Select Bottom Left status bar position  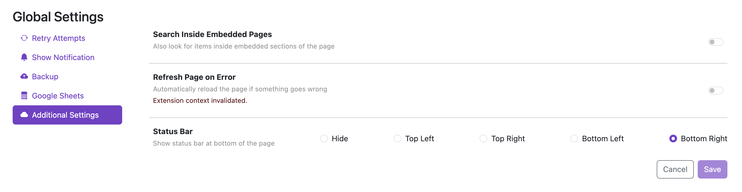click(574, 139)
